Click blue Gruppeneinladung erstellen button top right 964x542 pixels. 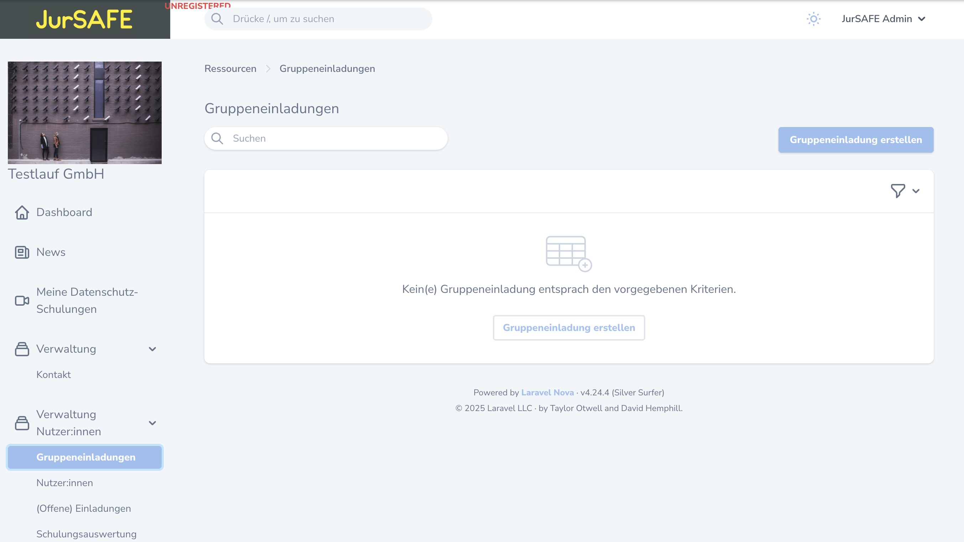pos(855,140)
